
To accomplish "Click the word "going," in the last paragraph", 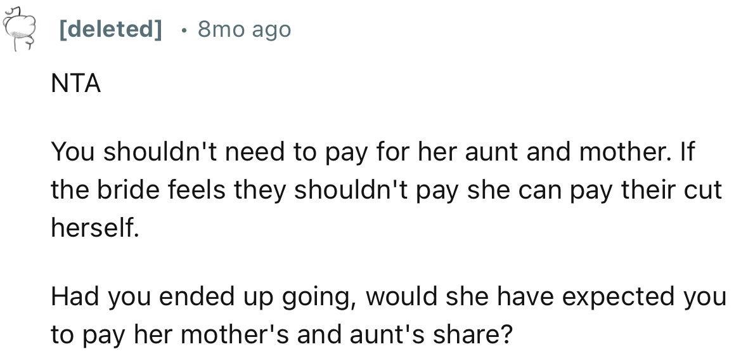I will (313, 296).
